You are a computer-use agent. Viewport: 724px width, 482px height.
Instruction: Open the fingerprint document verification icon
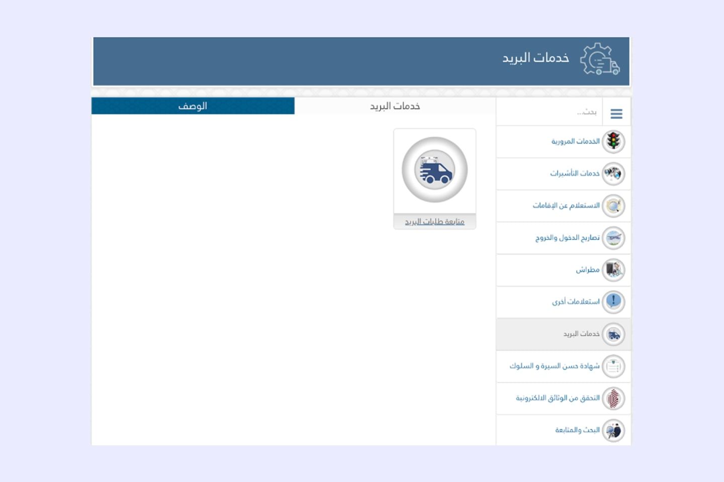click(x=613, y=399)
